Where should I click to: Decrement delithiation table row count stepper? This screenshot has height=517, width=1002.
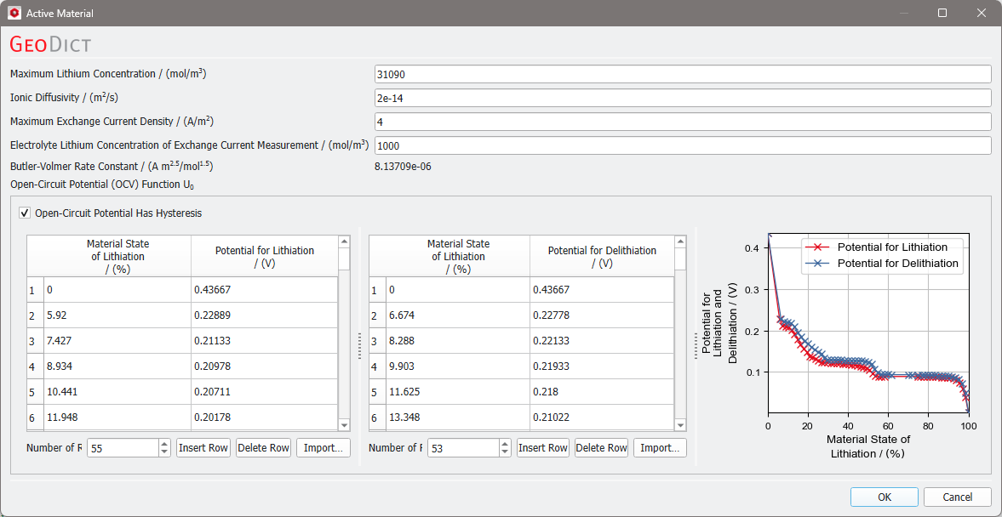point(505,452)
